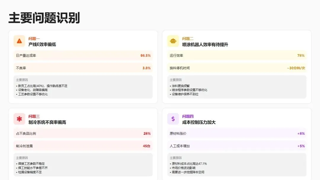Select the 主要问题识别 page title

44,18
